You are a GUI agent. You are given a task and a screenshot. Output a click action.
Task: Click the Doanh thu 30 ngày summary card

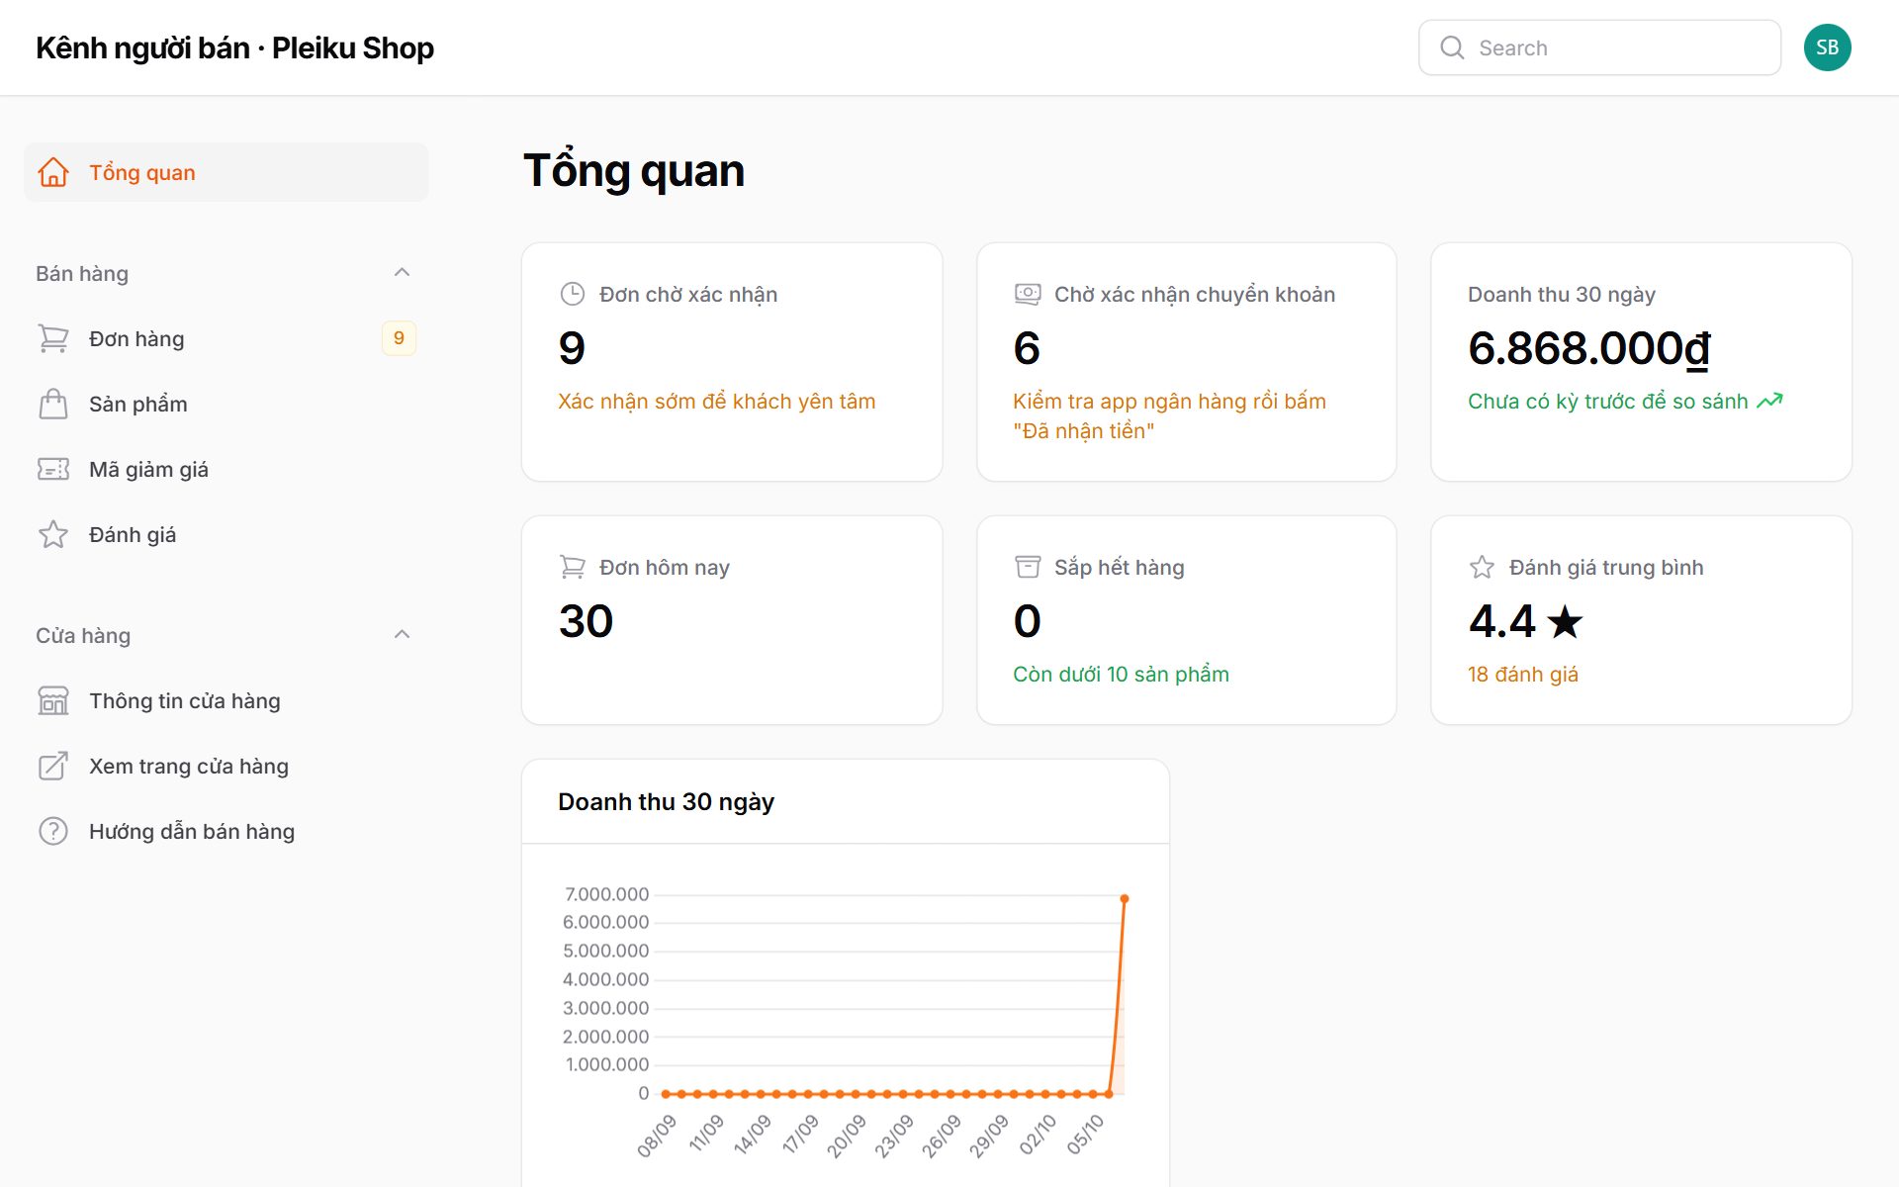coord(1641,362)
